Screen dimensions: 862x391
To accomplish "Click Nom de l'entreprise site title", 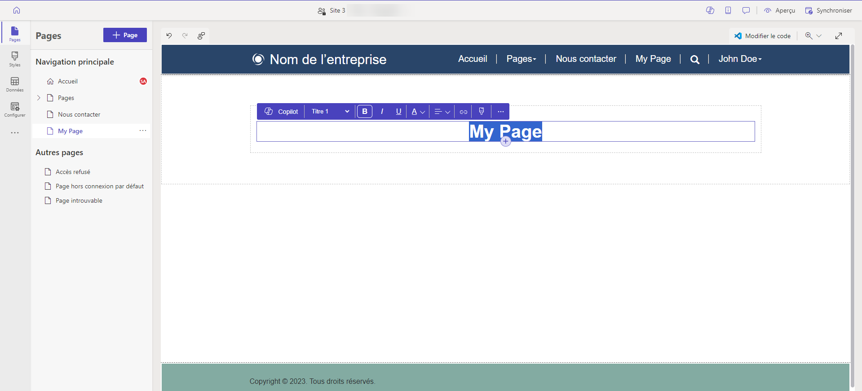I will (x=328, y=59).
